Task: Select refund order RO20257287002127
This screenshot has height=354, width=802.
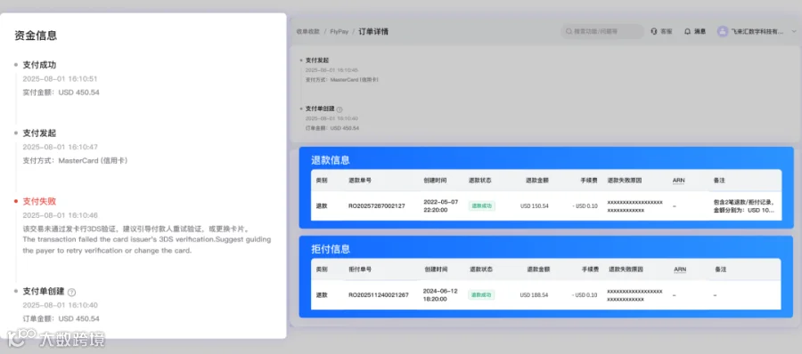Action: [376, 205]
